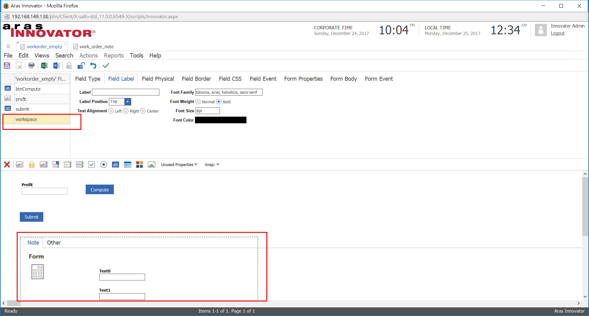Add a button field with blue ab icon
The image size is (589, 316).
pyautogui.click(x=115, y=164)
